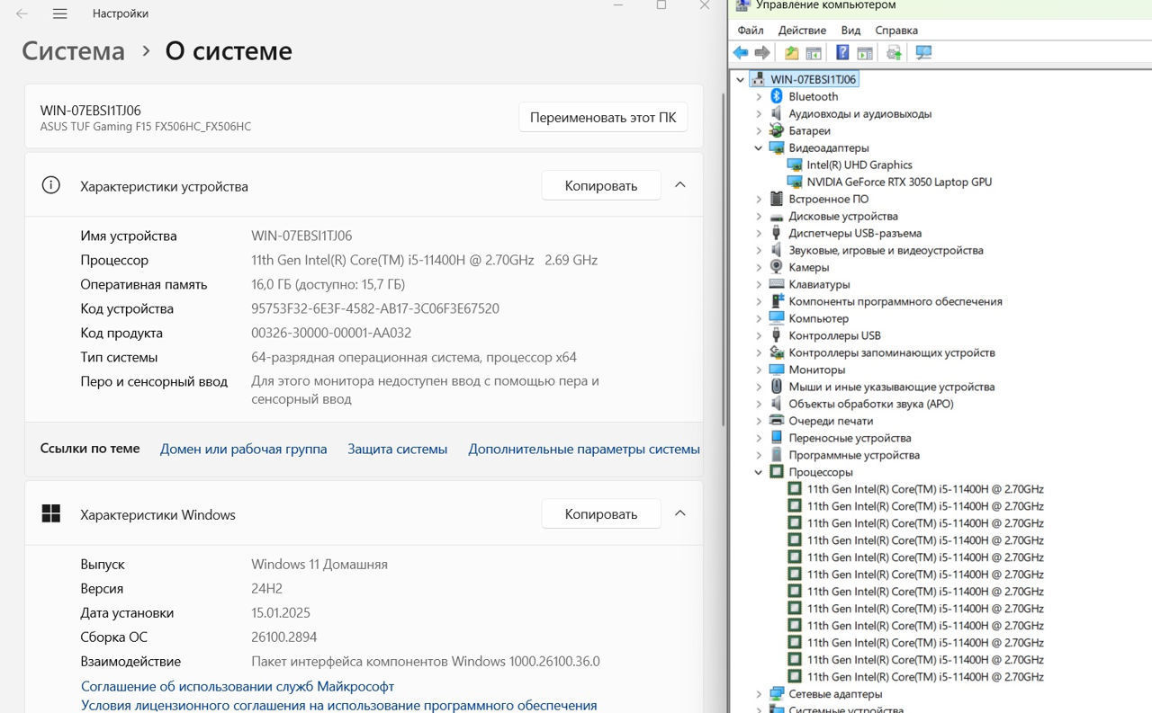Open Защита системы link
Screen dimensions: 1152x713
[x=397, y=449]
